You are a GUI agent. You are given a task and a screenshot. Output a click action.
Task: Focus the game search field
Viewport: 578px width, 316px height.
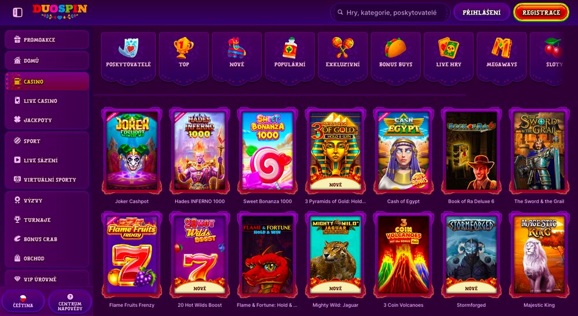point(390,13)
